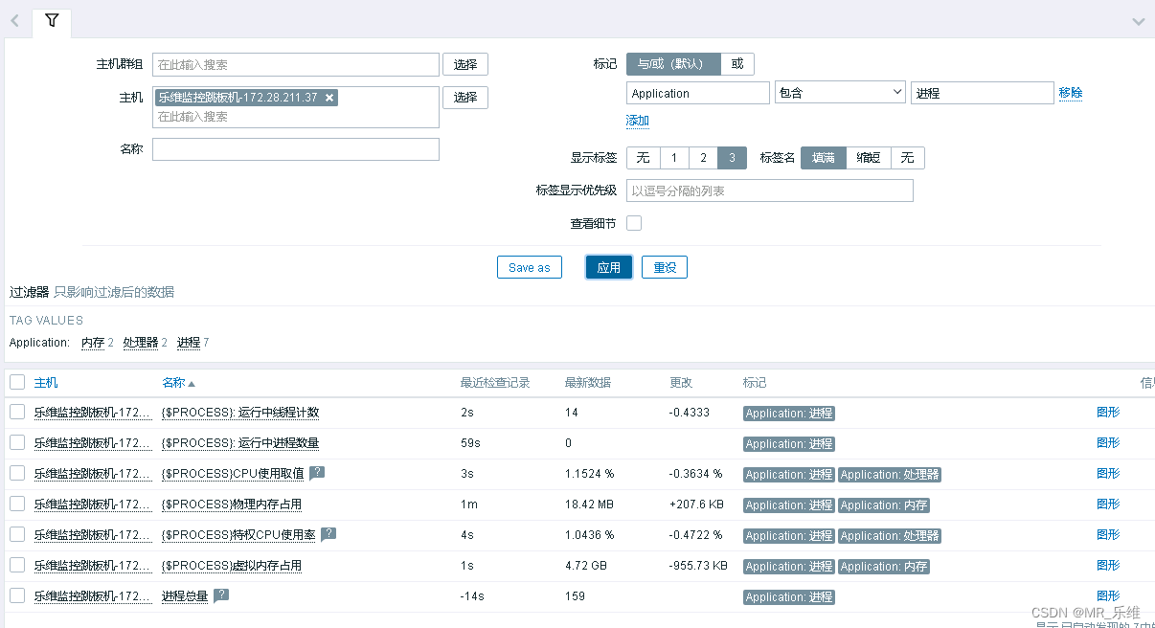Viewport: 1155px width, 628px height.
Task: Open 图形 link for 虚拟内存占用 row
Action: (x=1108, y=566)
